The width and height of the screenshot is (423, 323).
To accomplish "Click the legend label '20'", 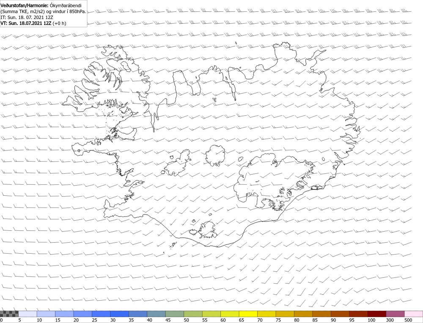I will point(76,320).
